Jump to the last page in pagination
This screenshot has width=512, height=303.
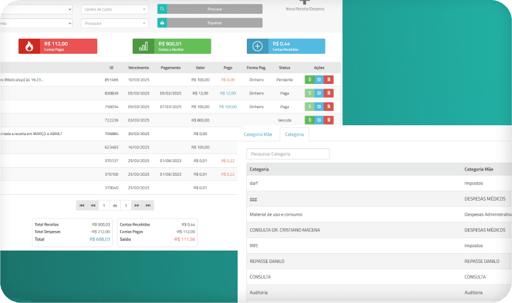(x=148, y=205)
